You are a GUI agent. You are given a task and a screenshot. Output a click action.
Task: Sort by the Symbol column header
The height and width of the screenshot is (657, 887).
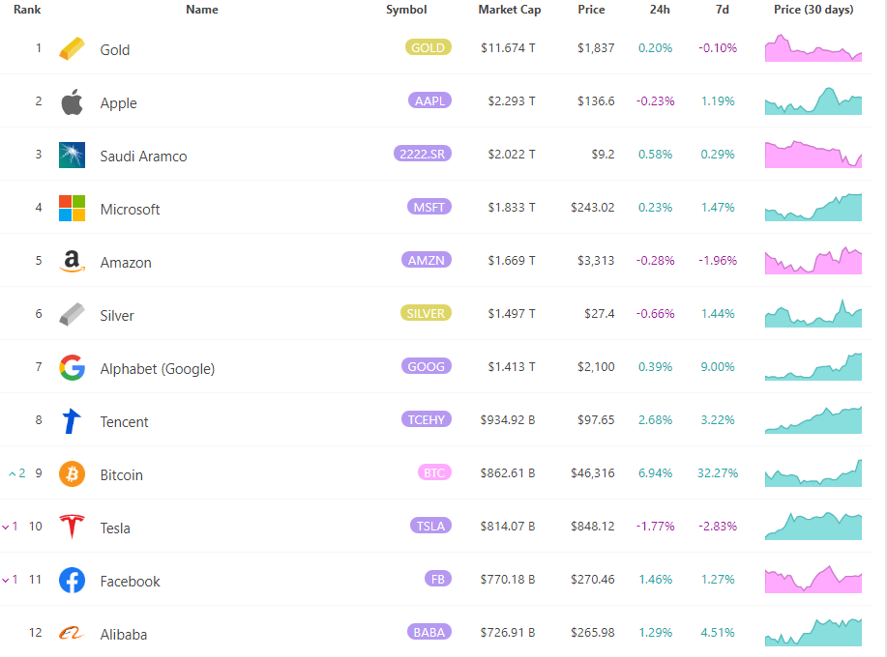point(406,10)
